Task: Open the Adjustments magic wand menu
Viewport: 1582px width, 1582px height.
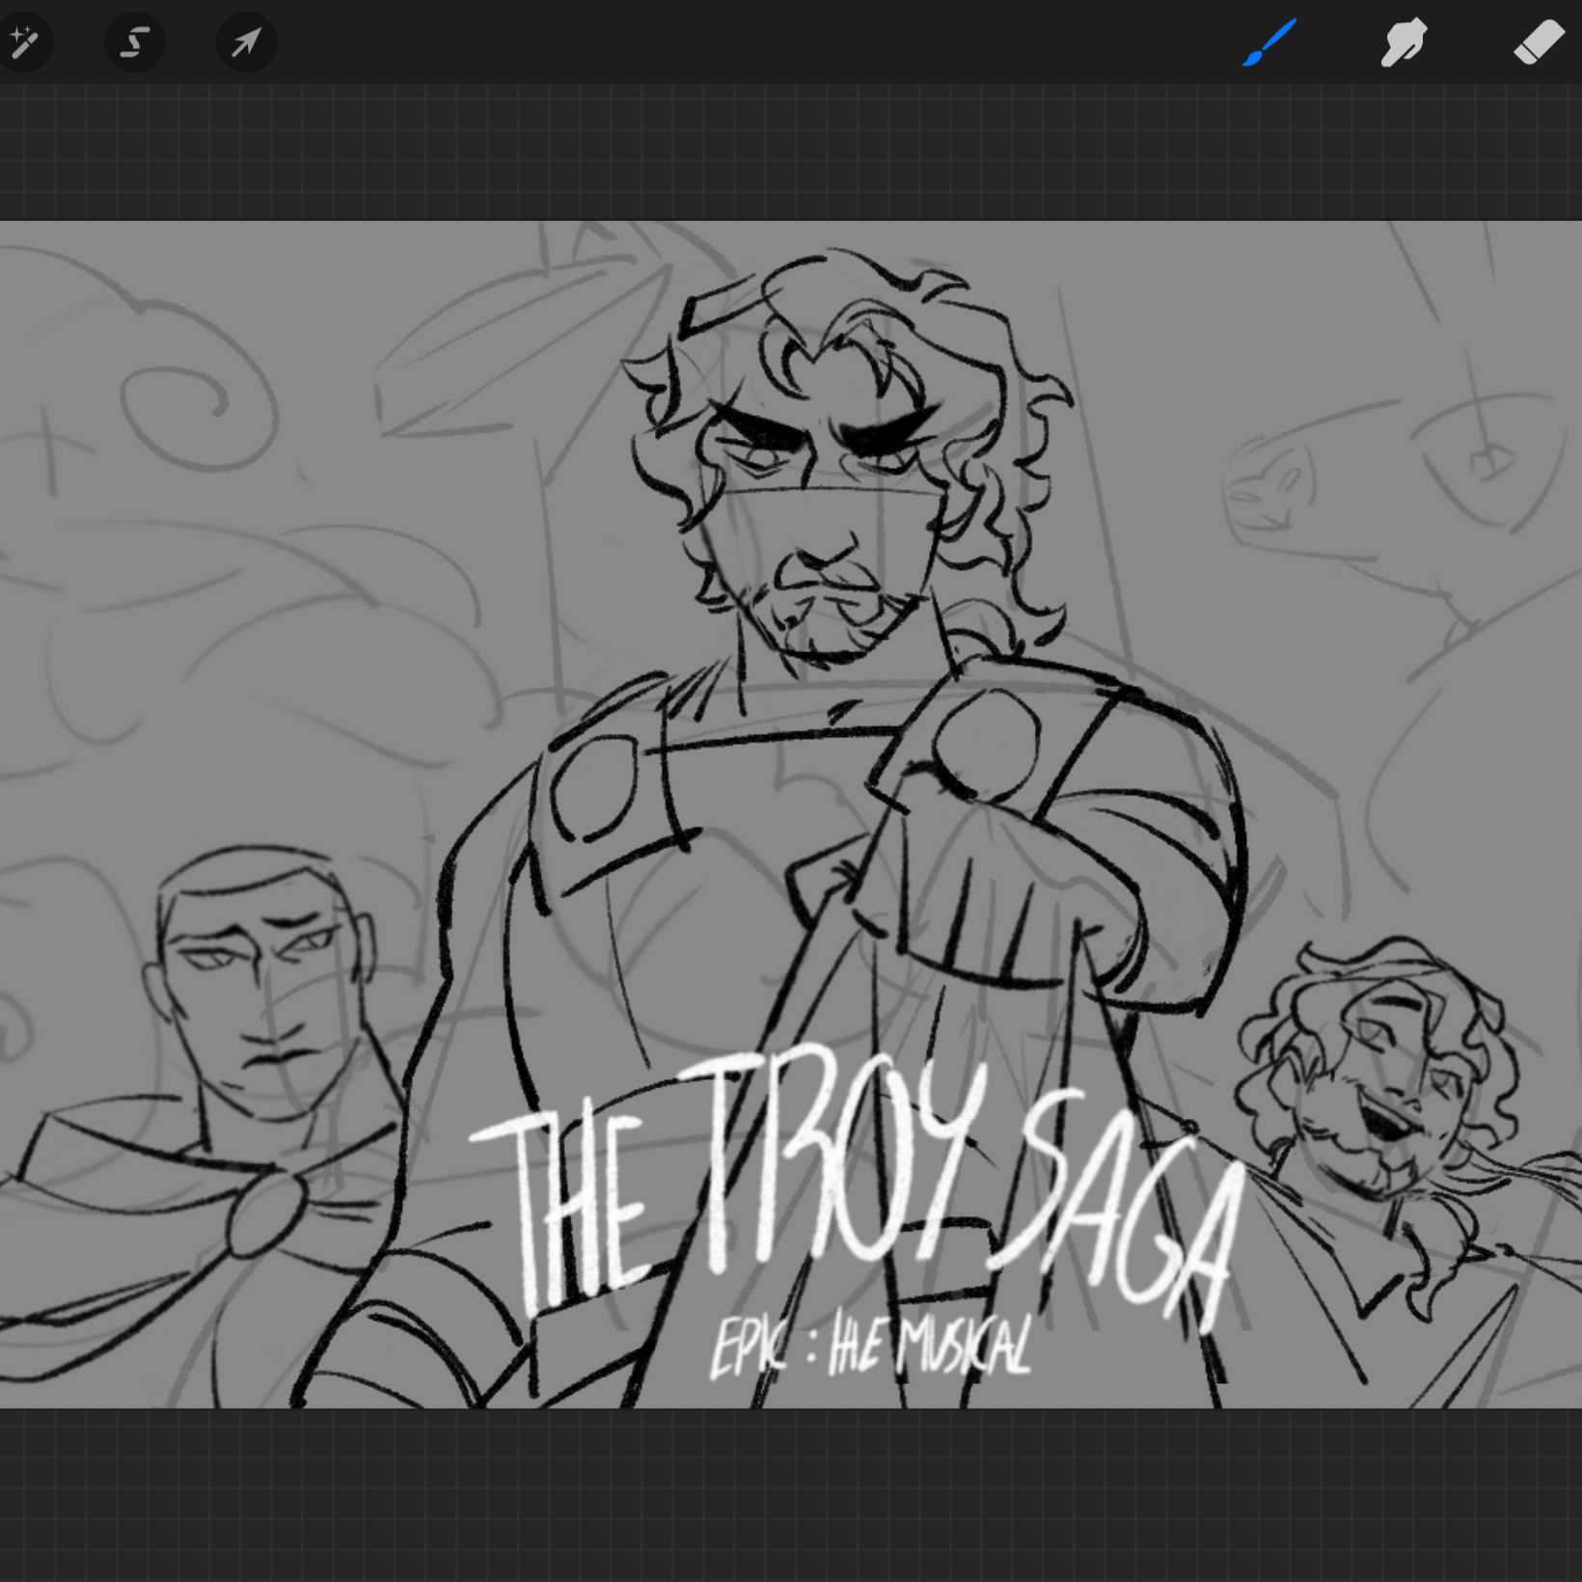Action: tap(23, 42)
